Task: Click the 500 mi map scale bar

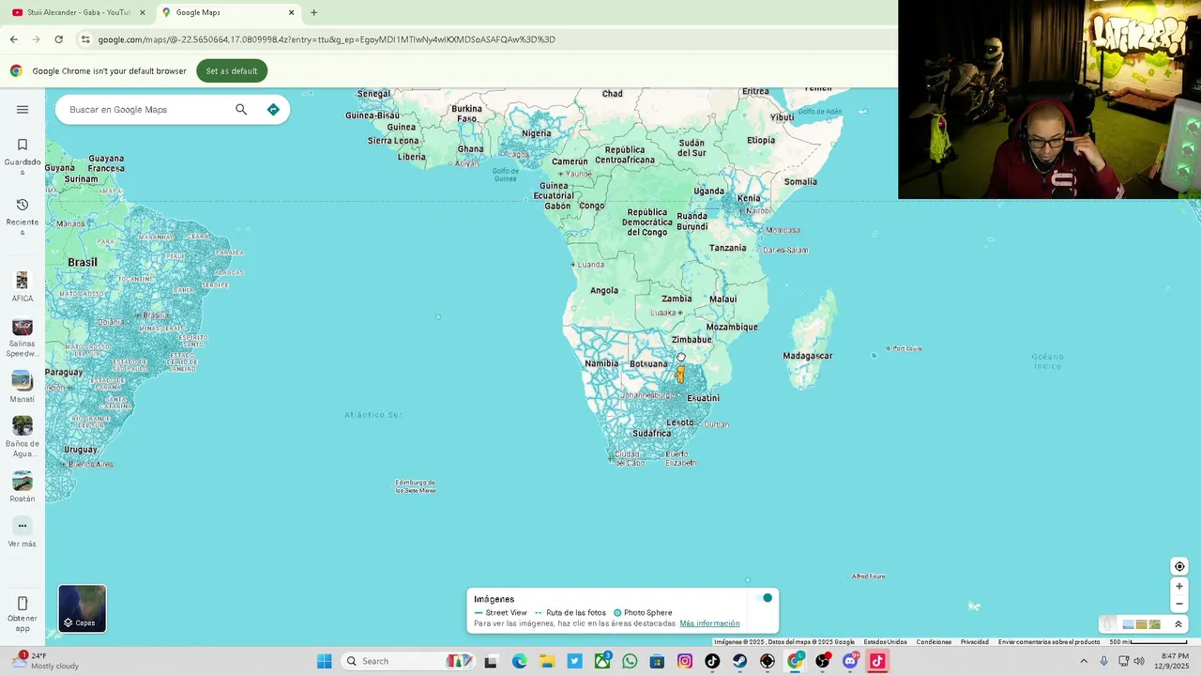Action: (x=1148, y=642)
